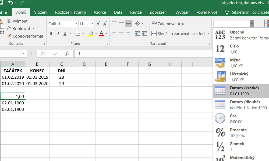Open the Name Box dropdown arrow
The width and height of the screenshot is (269, 161).
(x=23, y=54)
